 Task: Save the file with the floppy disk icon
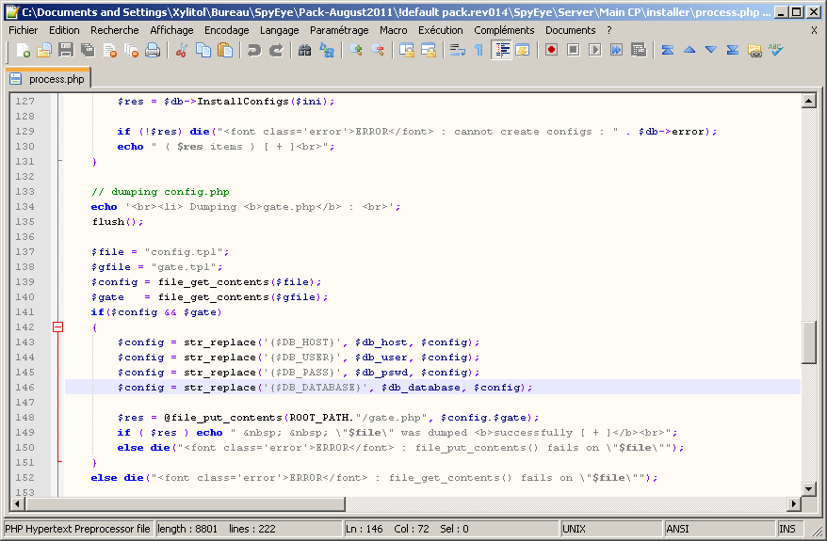click(66, 51)
